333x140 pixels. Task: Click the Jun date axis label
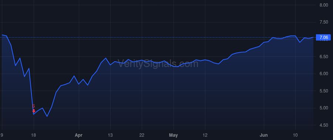click(x=264, y=135)
